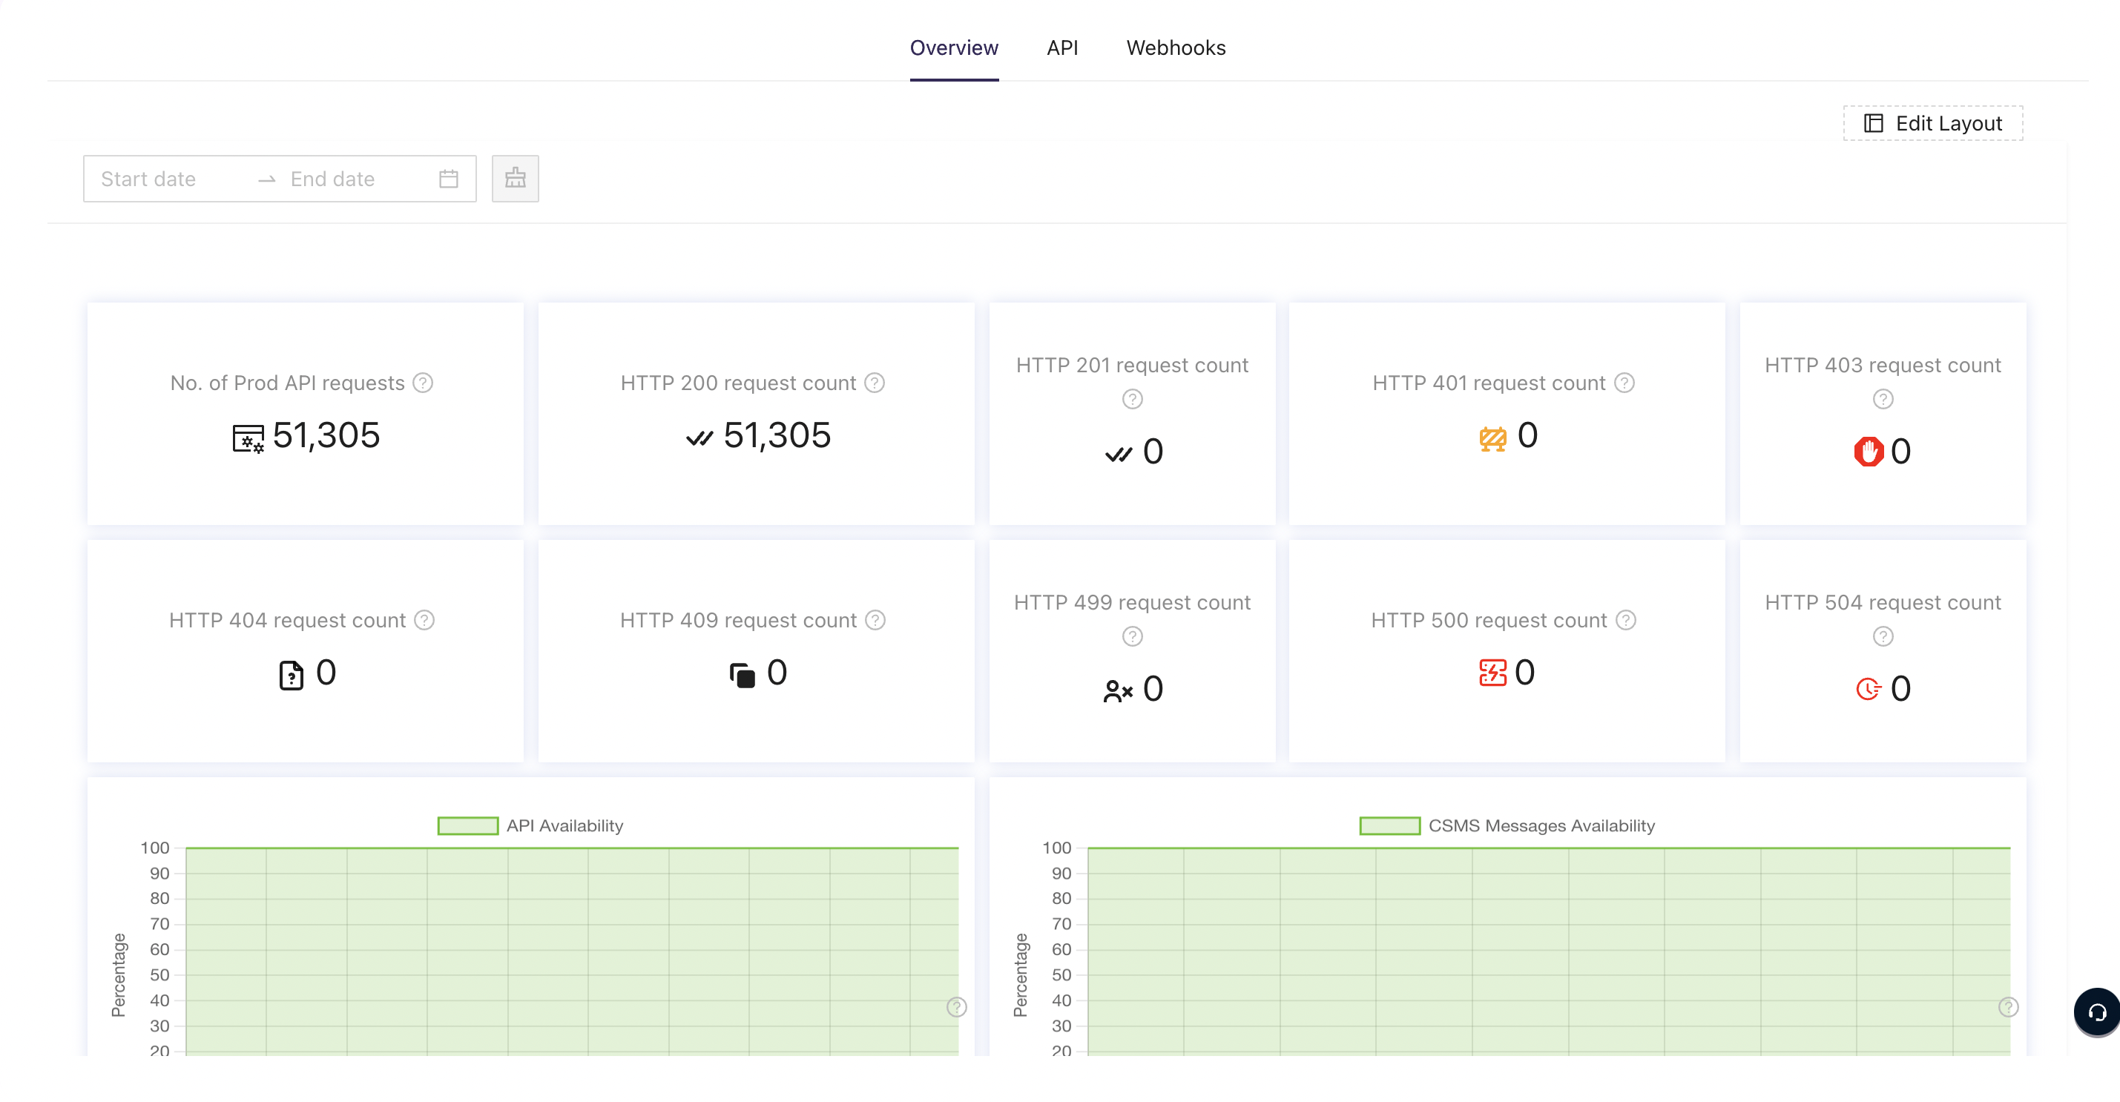The image size is (2120, 1102).
Task: Click help icon next to Prod API requests
Action: (x=423, y=383)
